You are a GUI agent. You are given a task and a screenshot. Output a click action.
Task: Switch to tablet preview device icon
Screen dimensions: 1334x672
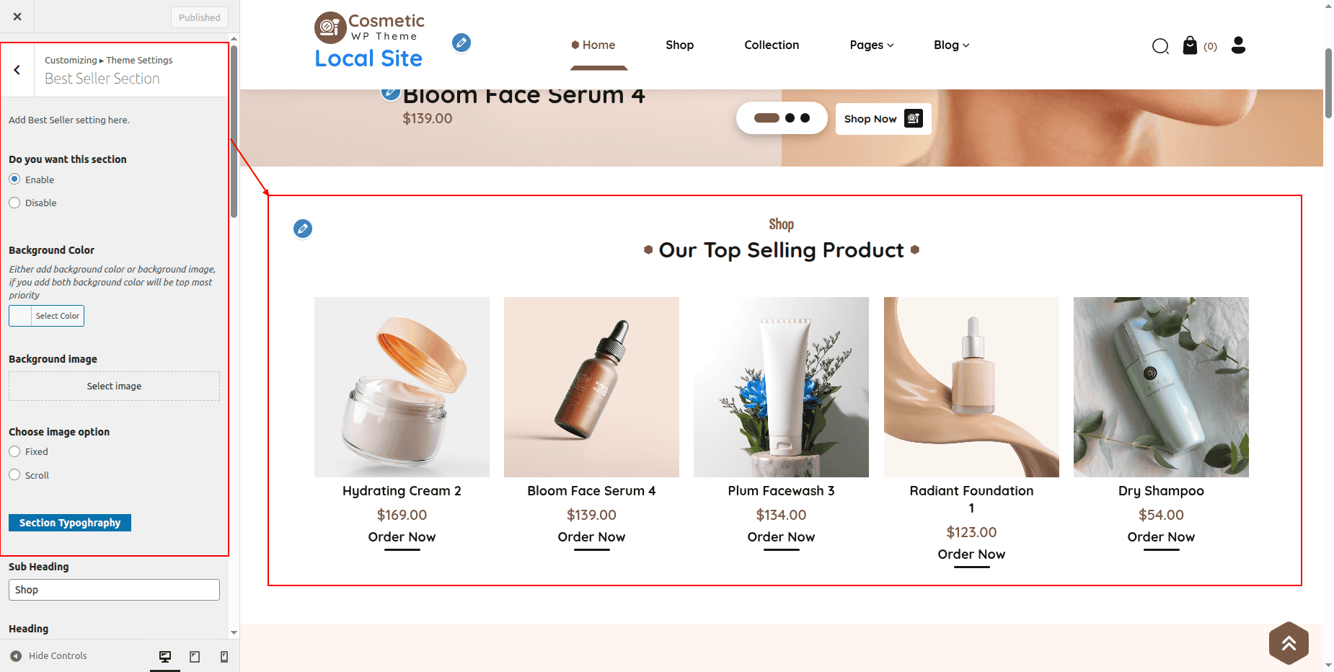195,656
